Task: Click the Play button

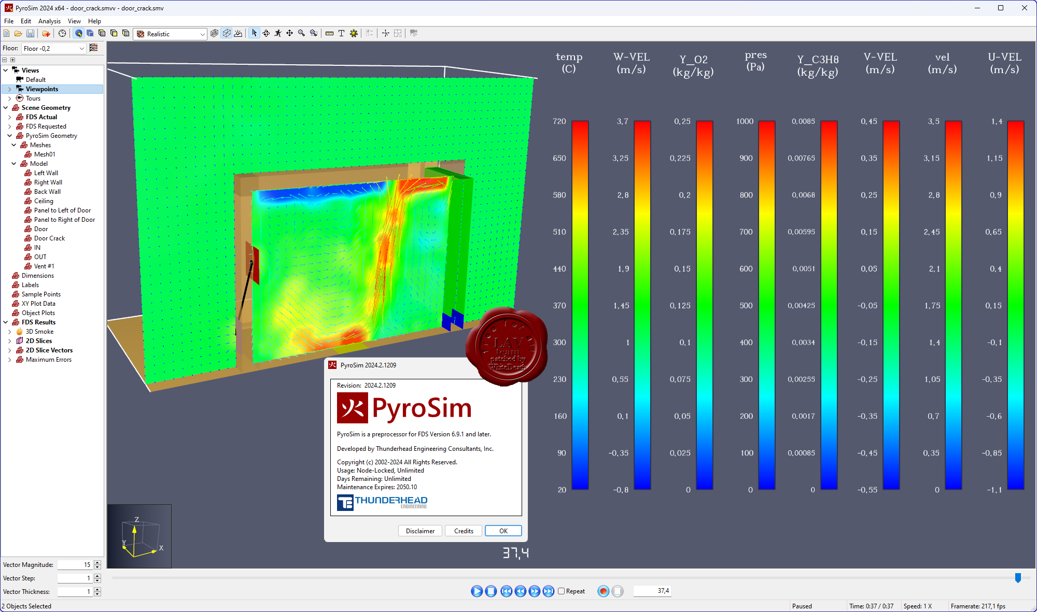Action: coord(477,591)
